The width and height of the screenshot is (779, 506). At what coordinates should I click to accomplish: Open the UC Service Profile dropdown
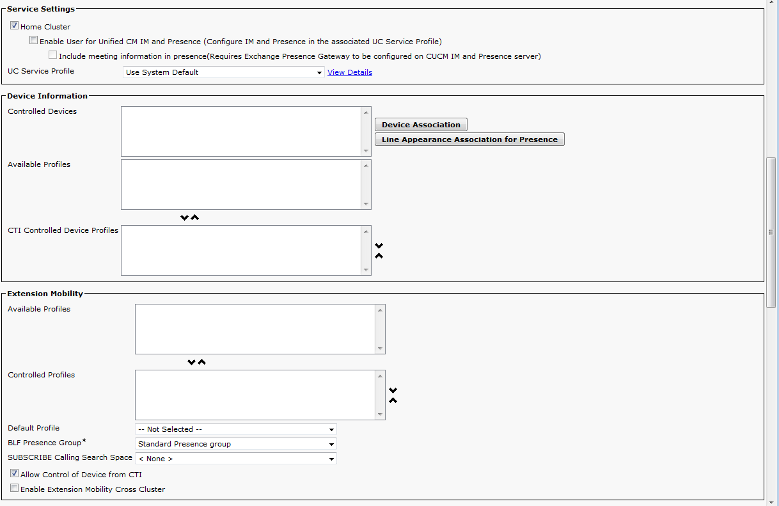pyautogui.click(x=223, y=72)
